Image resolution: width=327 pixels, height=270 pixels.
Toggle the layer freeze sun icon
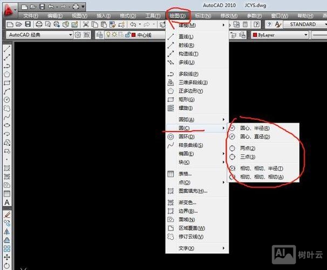tap(113, 35)
